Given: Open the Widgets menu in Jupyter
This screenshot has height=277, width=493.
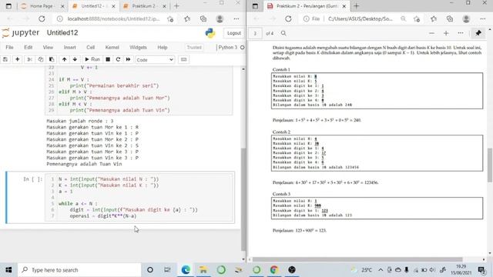Looking at the screenshot, I should tap(138, 48).
